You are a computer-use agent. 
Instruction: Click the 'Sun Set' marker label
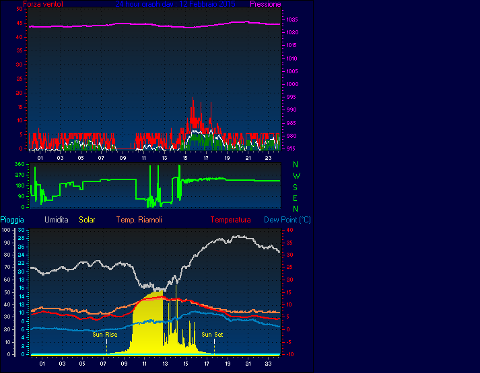coord(212,335)
